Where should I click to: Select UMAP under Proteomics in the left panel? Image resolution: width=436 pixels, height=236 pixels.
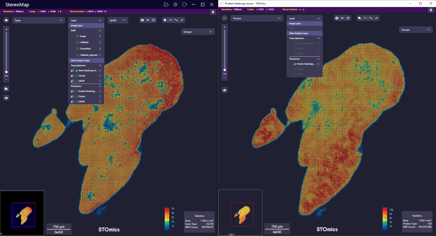77,102
